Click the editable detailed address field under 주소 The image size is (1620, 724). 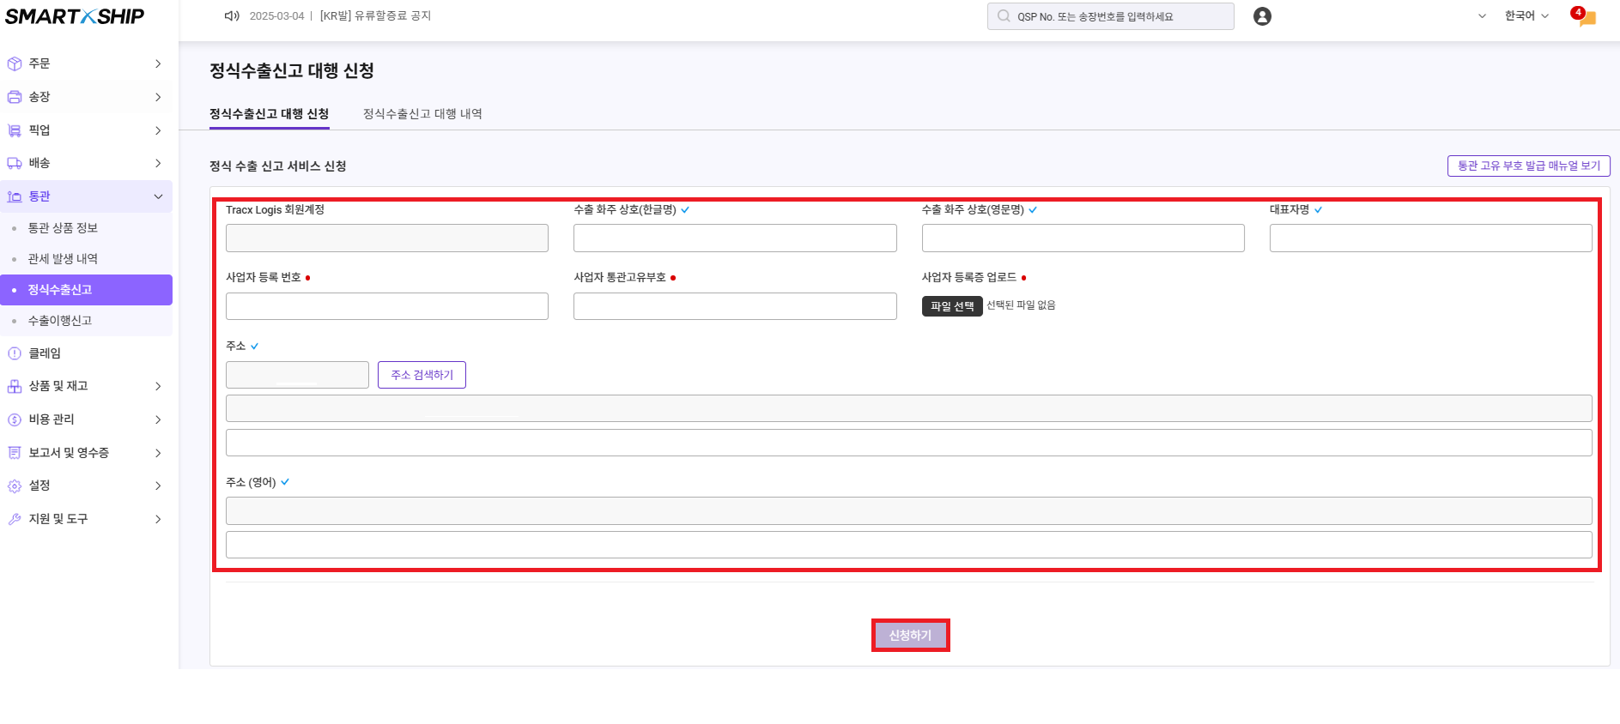(x=909, y=443)
